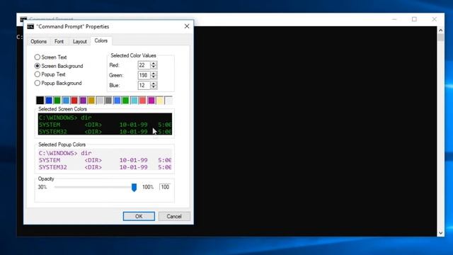453x255 pixels.
Task: Increase the Blue color value
Action: (154, 84)
